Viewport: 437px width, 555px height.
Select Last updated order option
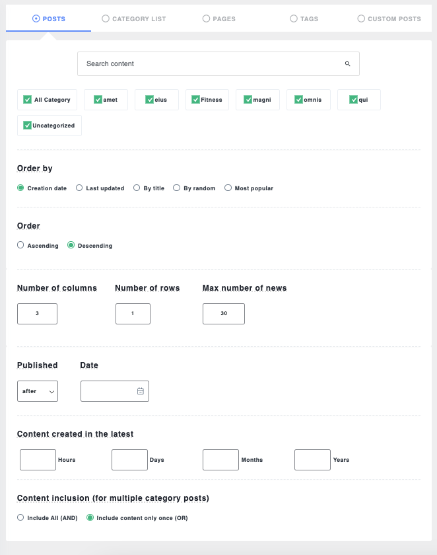80,188
